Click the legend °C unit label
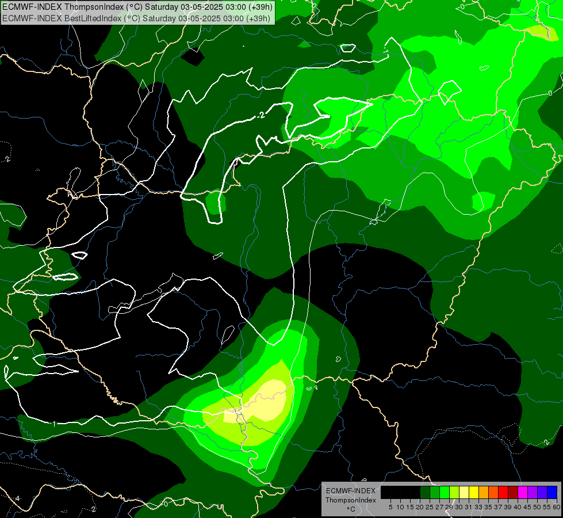Viewport: 563px width, 518px height. click(x=351, y=509)
